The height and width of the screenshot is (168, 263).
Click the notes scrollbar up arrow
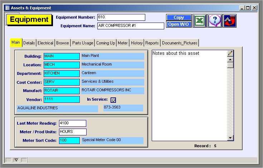pos(230,59)
